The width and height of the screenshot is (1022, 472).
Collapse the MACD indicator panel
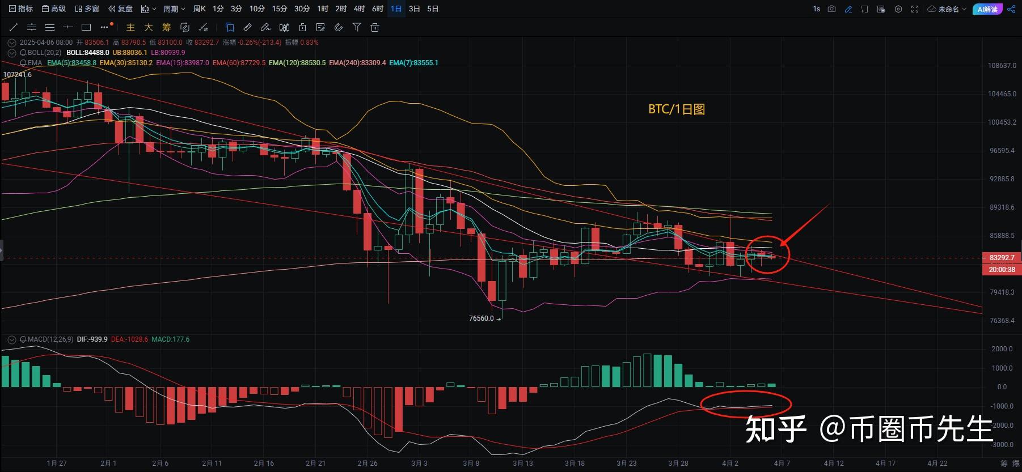click(x=11, y=339)
